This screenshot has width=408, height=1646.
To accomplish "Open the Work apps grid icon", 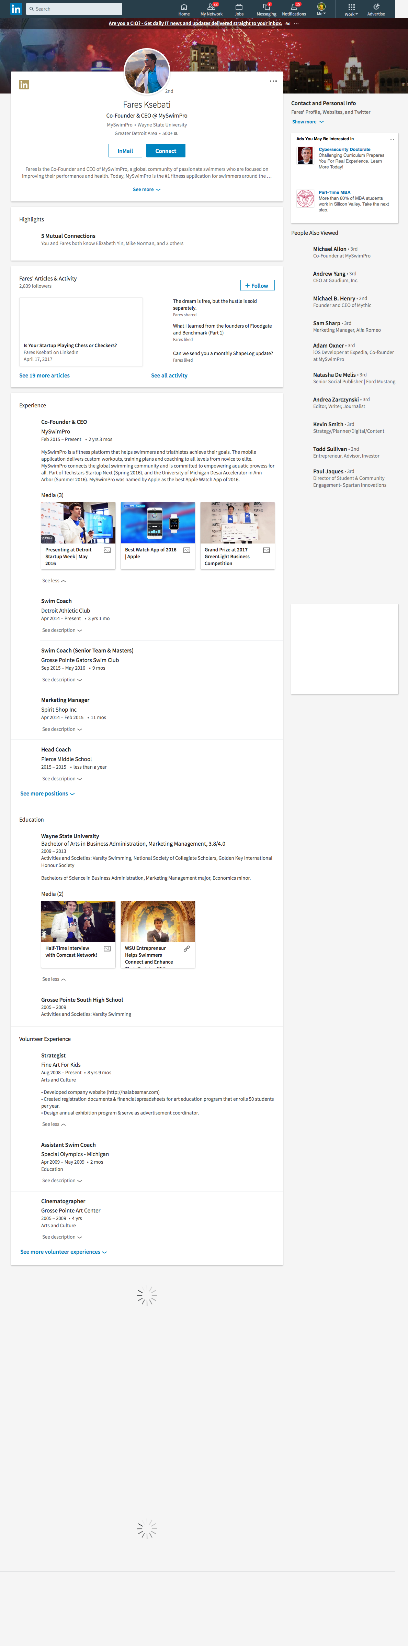I will 351,7.
